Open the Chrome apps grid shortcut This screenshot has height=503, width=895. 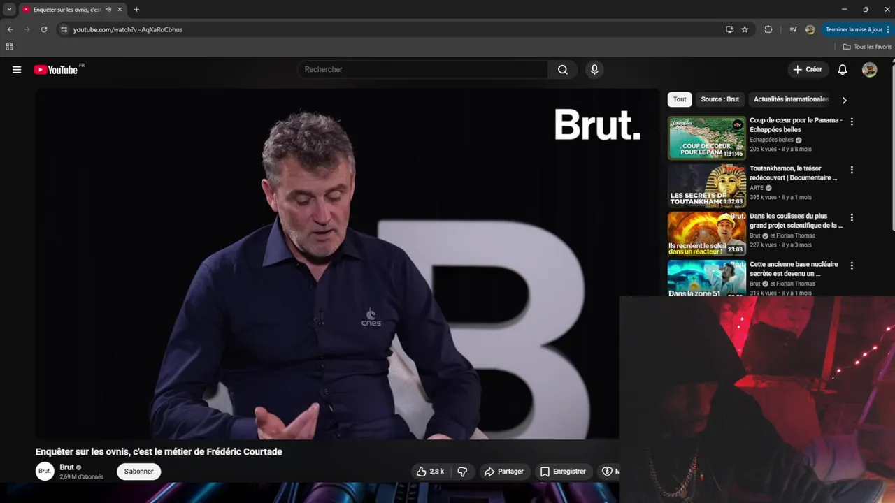coord(9,47)
